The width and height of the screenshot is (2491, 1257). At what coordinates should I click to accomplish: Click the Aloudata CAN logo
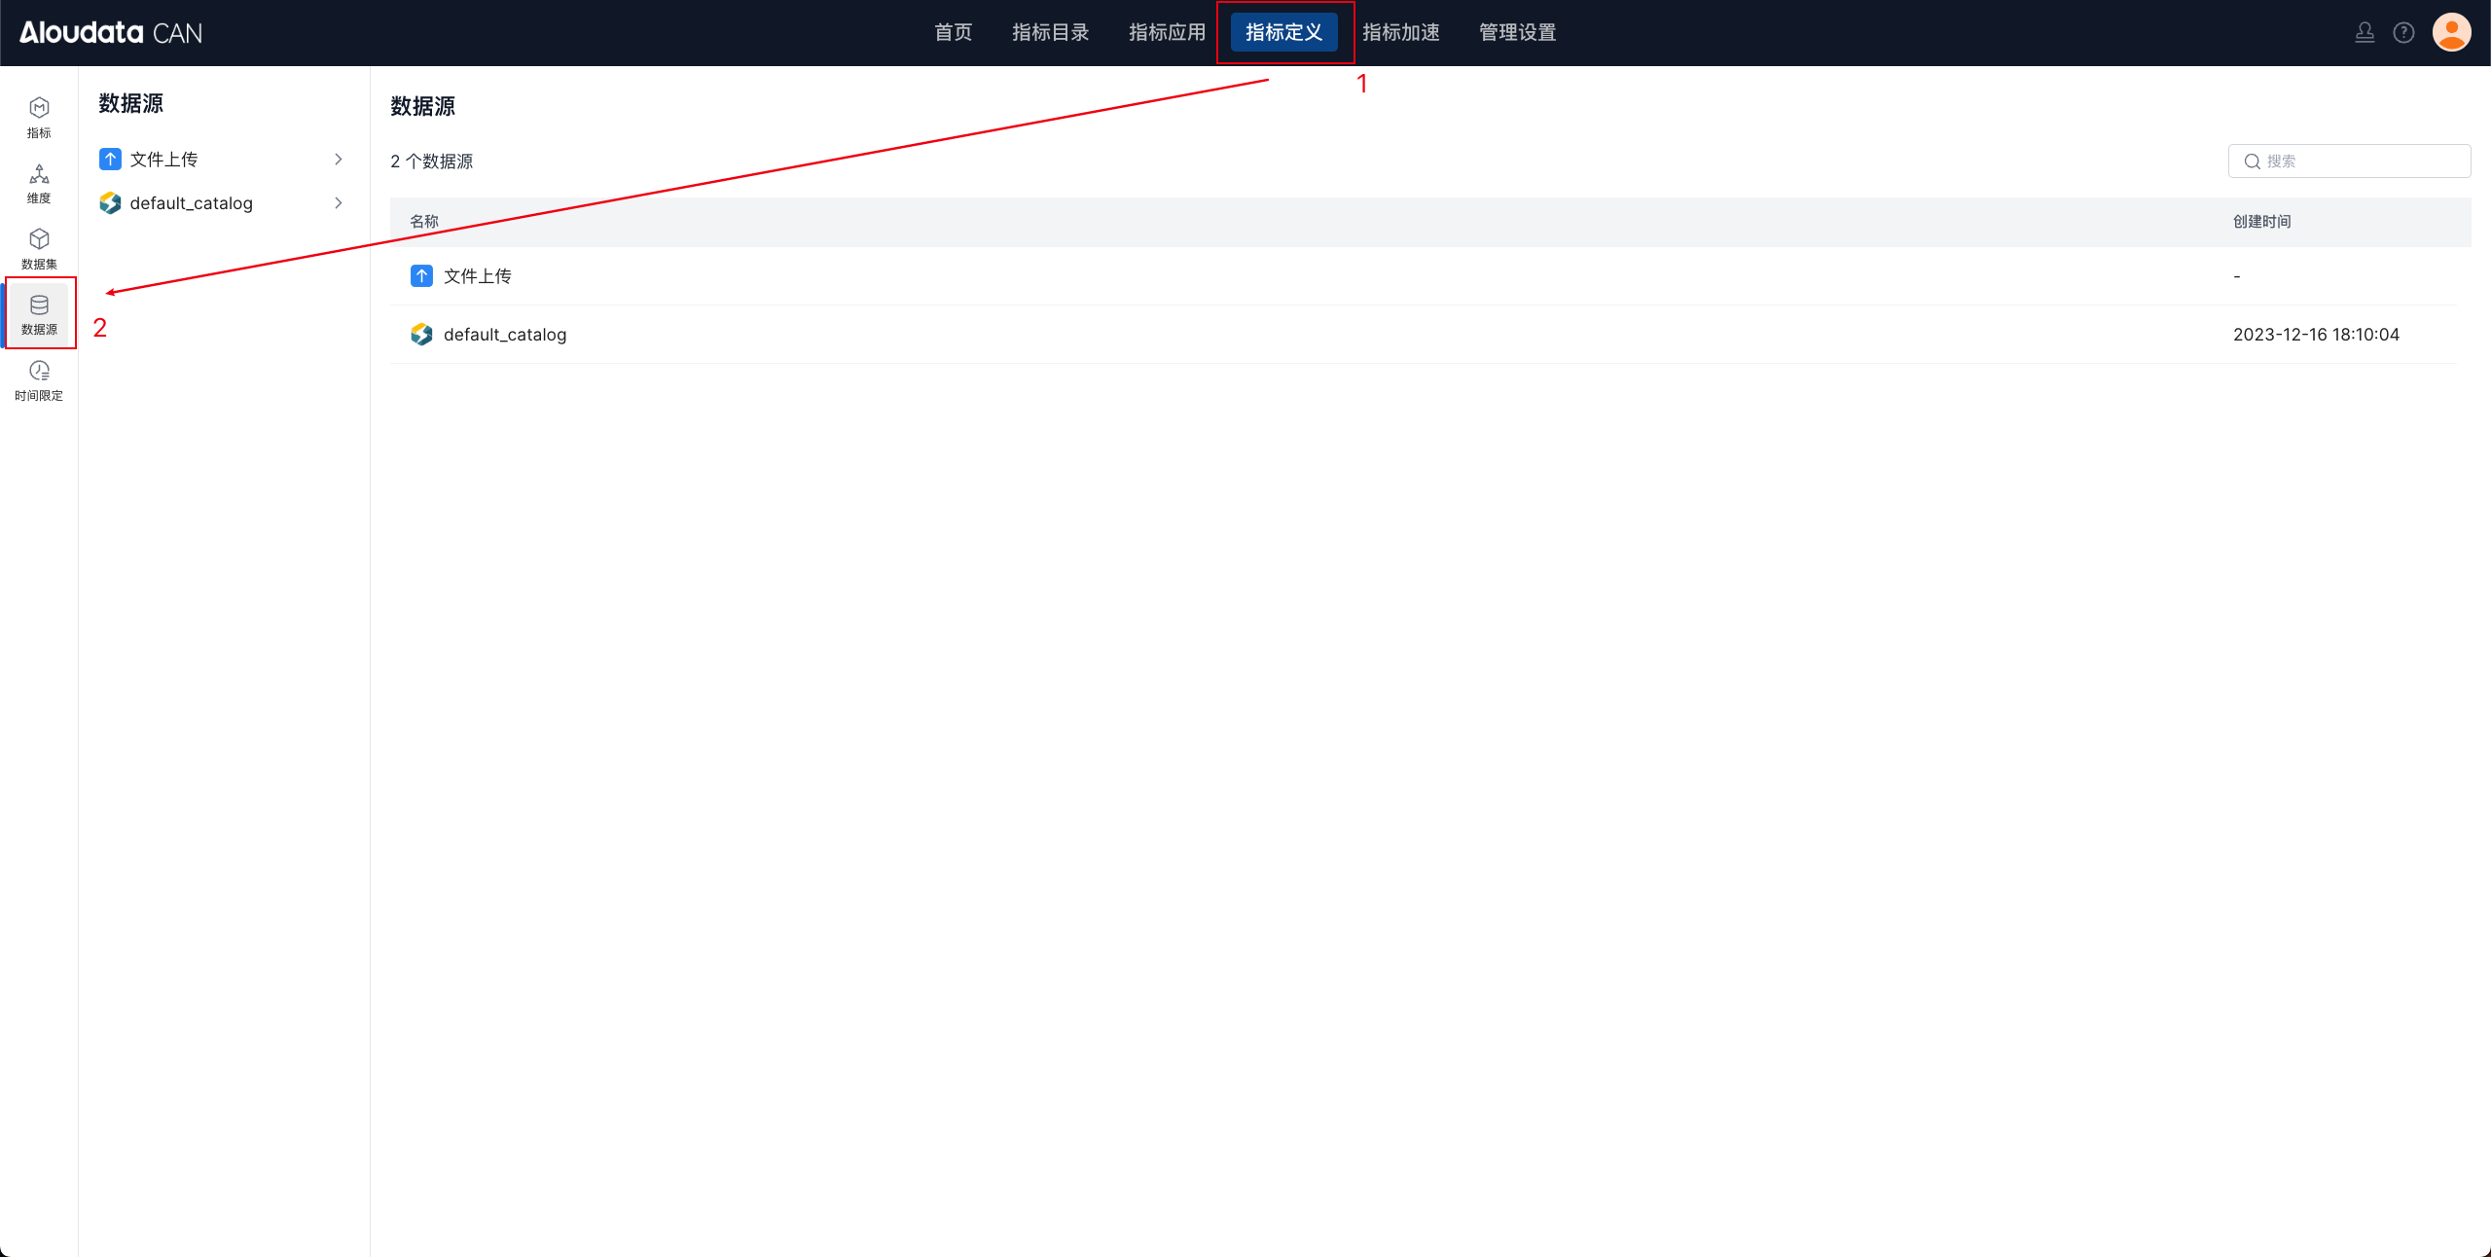111,33
